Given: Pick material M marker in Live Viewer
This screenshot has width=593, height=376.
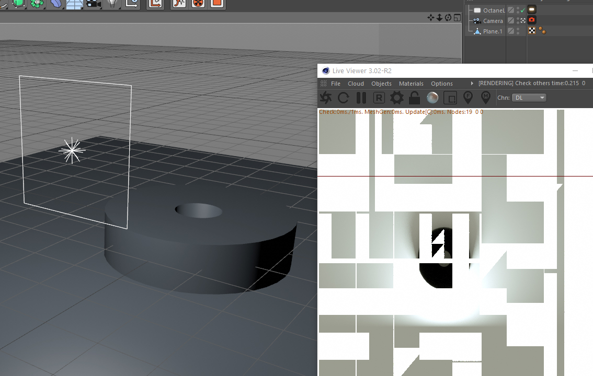Looking at the screenshot, I should 486,98.
